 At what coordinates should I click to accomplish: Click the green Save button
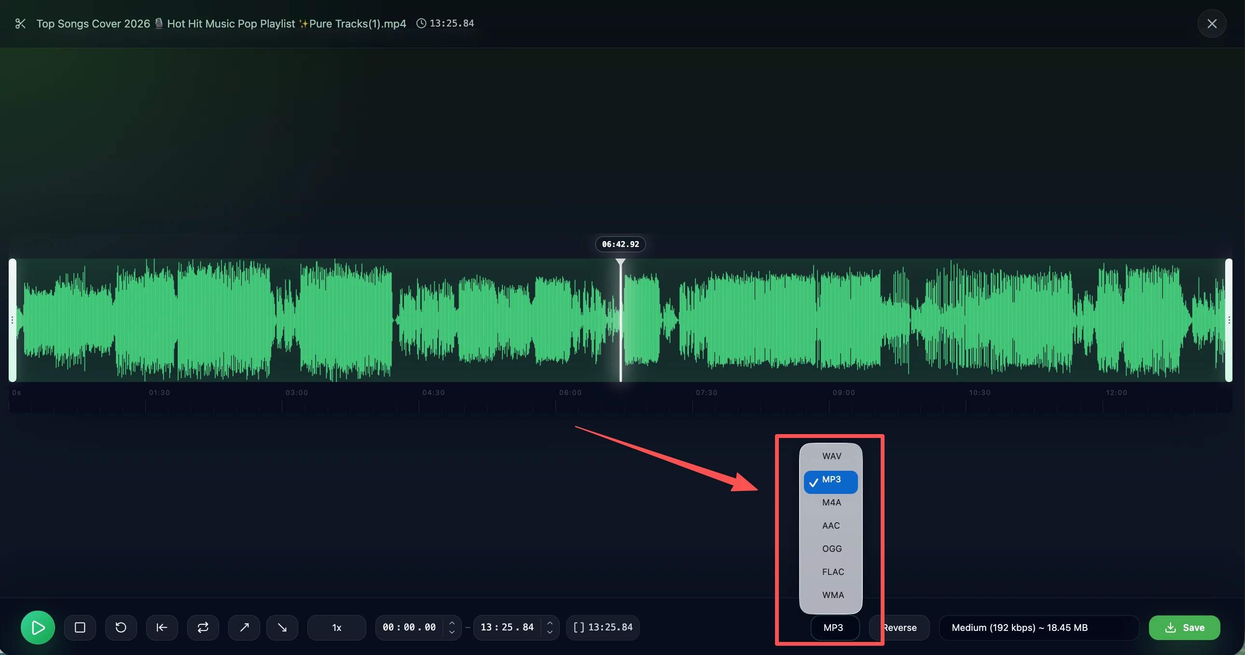[x=1184, y=628]
